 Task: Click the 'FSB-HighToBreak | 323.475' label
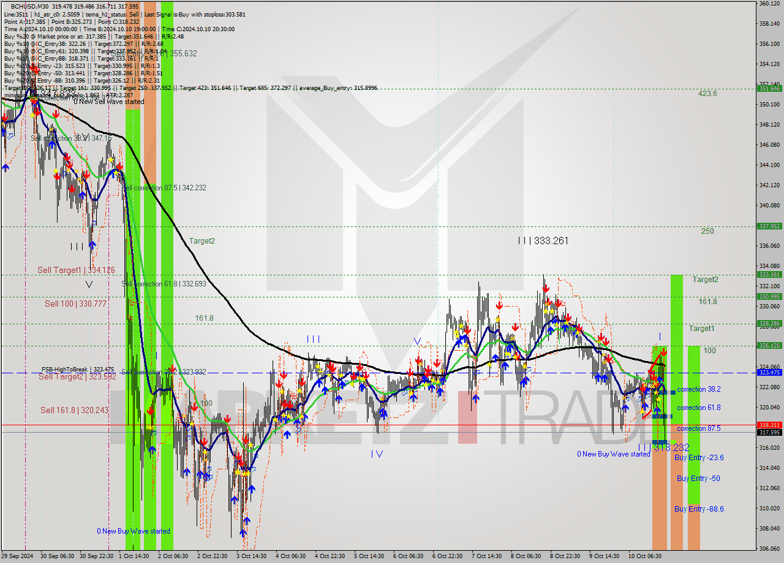[78, 370]
